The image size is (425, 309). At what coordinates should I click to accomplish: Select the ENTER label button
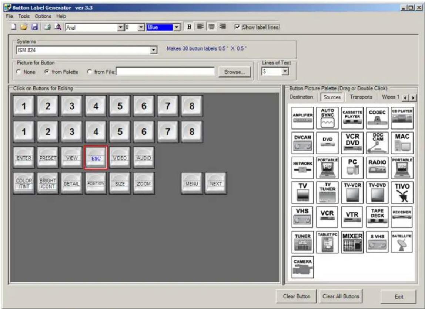point(24,158)
